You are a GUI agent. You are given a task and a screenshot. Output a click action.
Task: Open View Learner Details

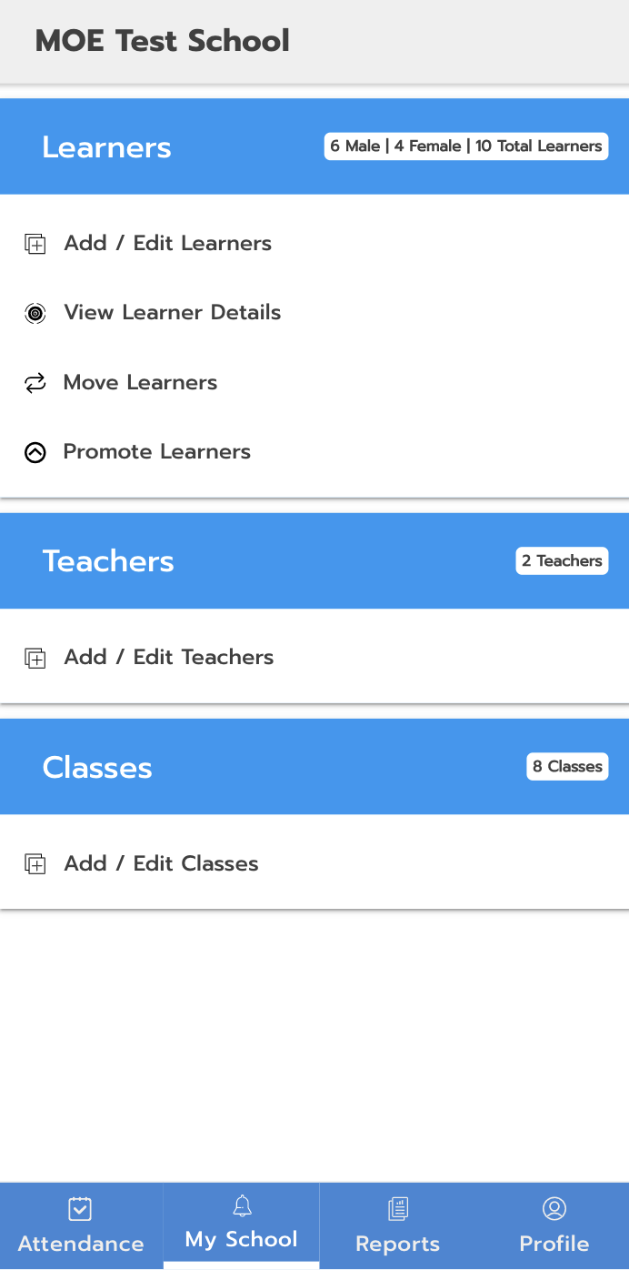[x=173, y=313]
